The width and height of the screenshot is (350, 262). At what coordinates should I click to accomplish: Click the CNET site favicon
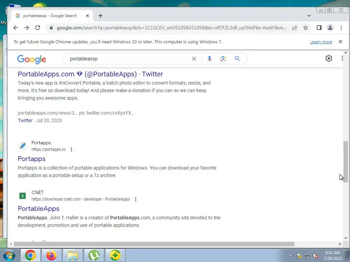pyautogui.click(x=23, y=195)
